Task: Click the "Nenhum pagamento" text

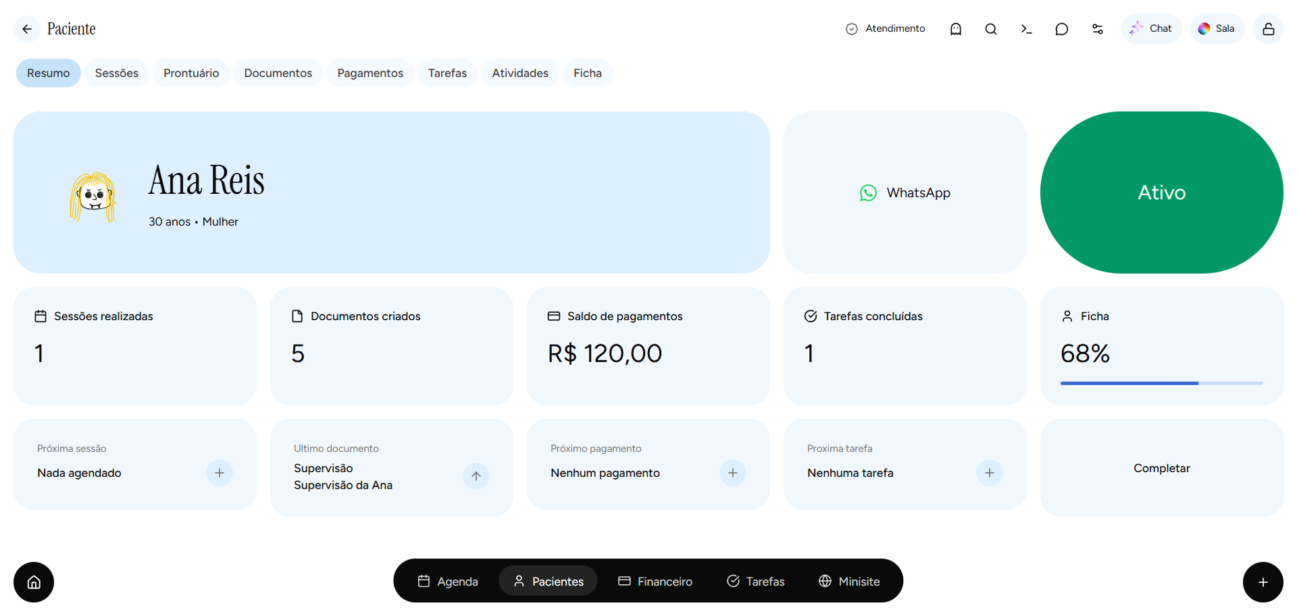Action: tap(605, 473)
